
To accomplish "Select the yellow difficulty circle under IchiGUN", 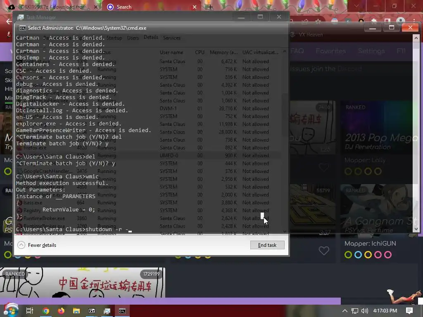I will click(x=368, y=255).
